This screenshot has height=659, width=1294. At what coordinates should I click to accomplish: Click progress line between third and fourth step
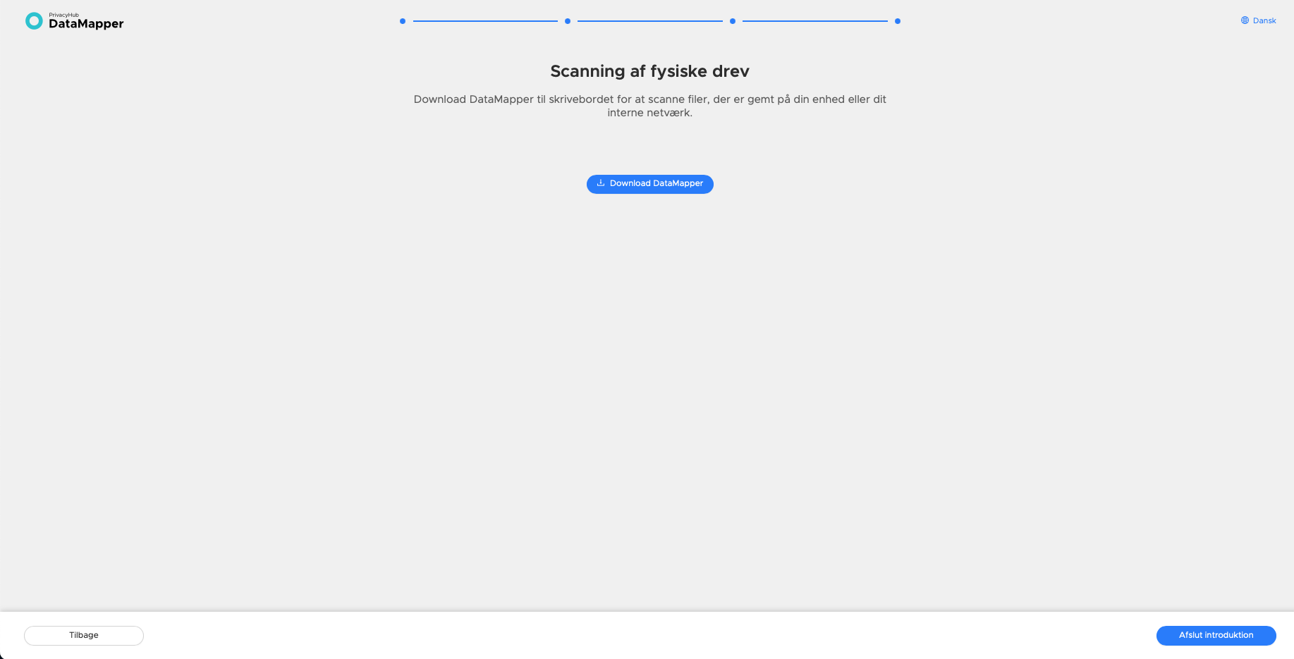[x=815, y=21]
